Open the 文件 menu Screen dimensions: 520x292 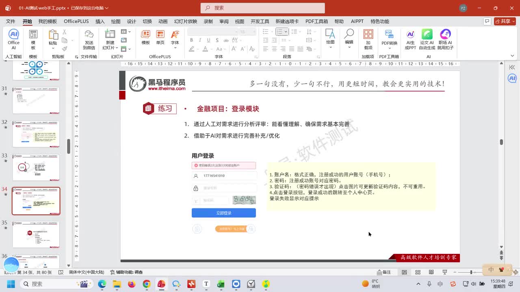tap(11, 21)
